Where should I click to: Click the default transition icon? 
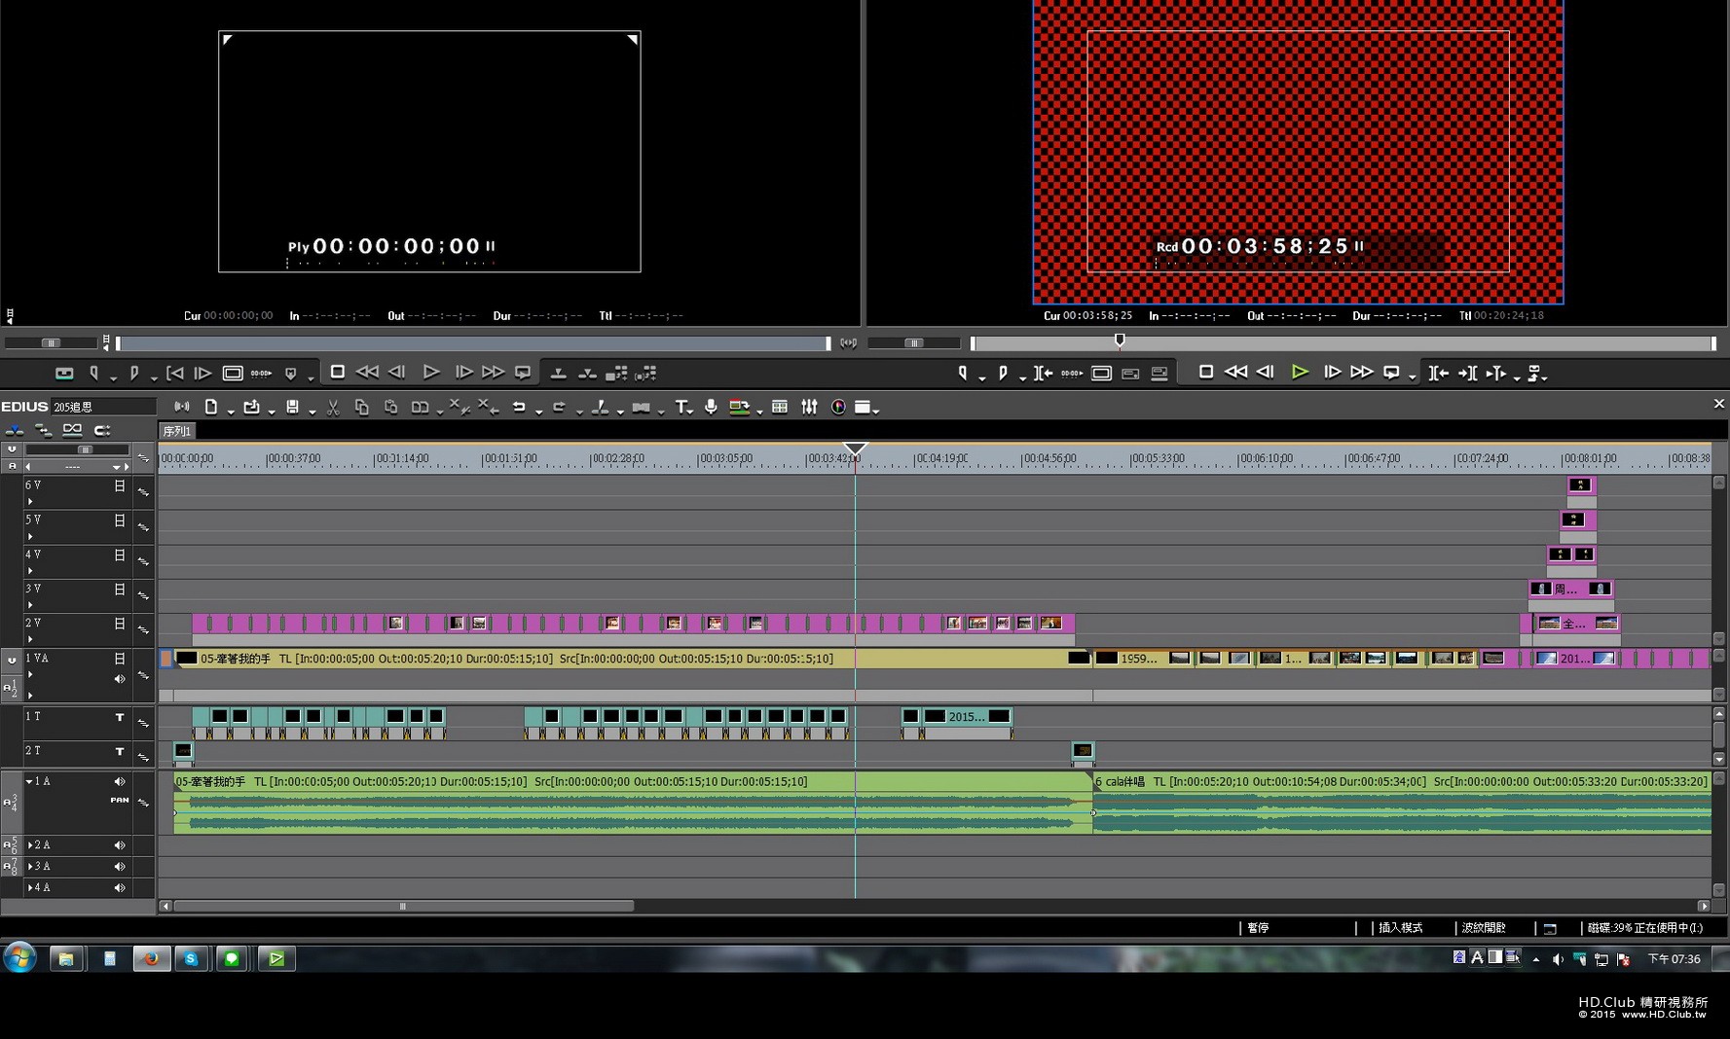point(641,408)
